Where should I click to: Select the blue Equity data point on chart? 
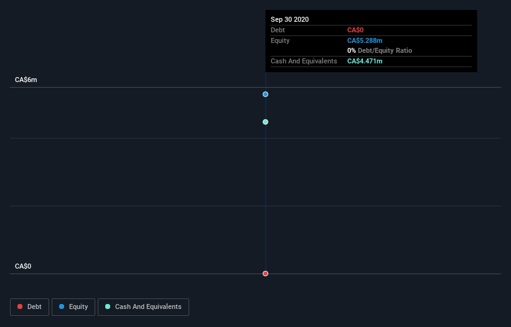(x=265, y=94)
